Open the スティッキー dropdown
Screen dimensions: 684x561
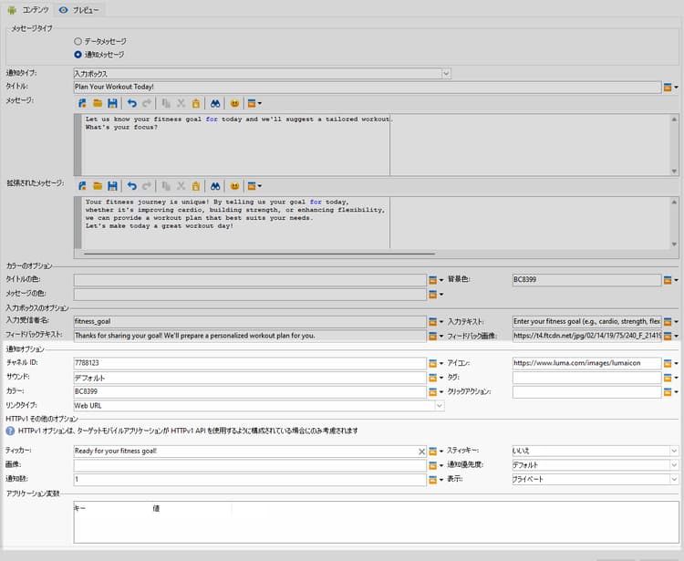pos(674,451)
